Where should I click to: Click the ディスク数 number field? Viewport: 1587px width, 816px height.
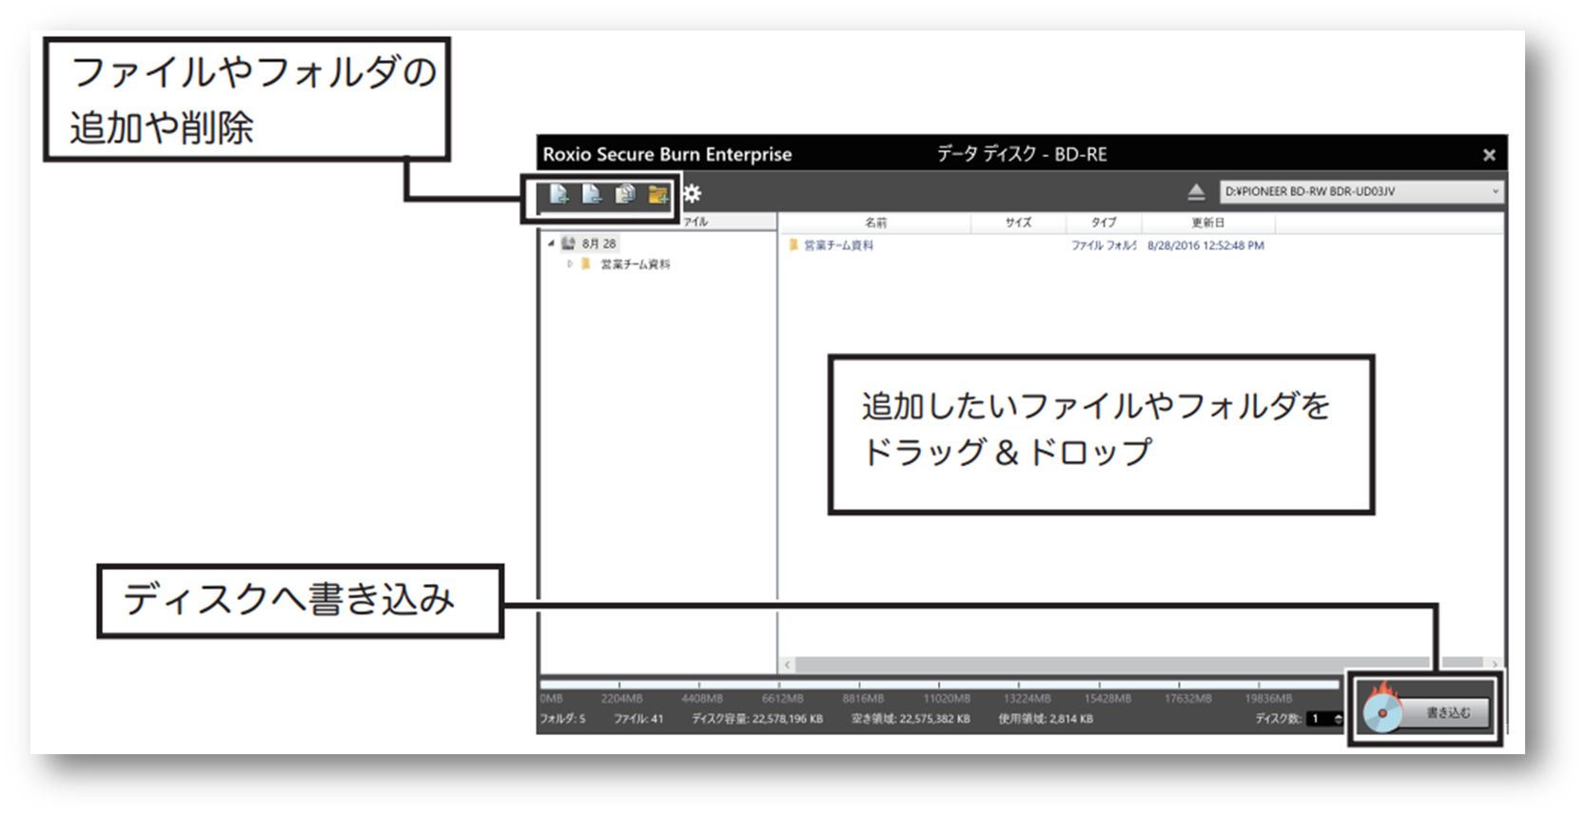click(1319, 719)
